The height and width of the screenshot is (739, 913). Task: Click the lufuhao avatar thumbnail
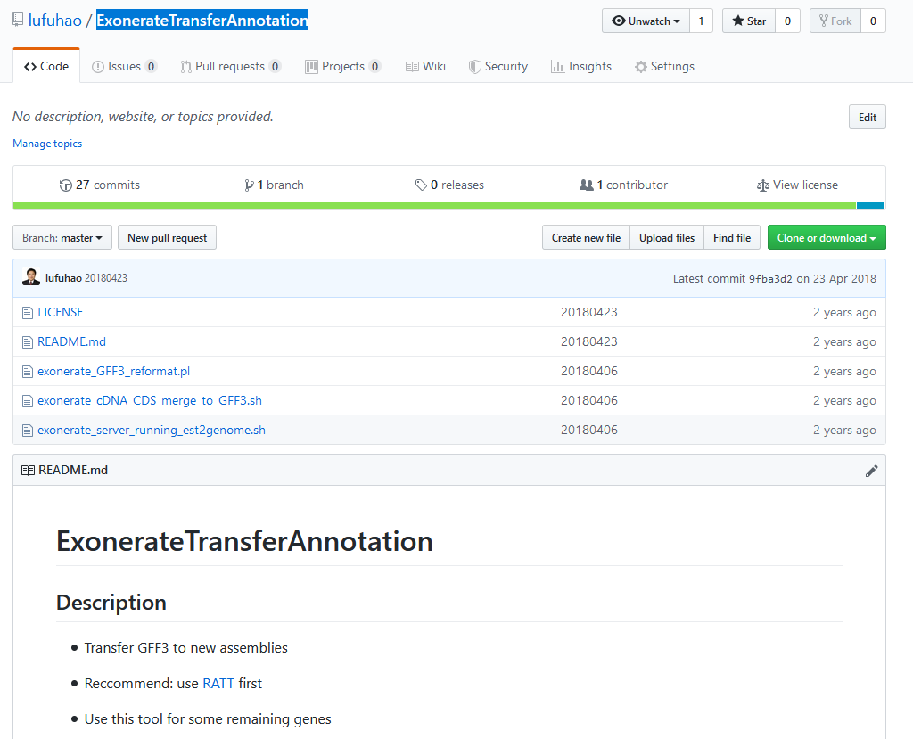(x=31, y=277)
